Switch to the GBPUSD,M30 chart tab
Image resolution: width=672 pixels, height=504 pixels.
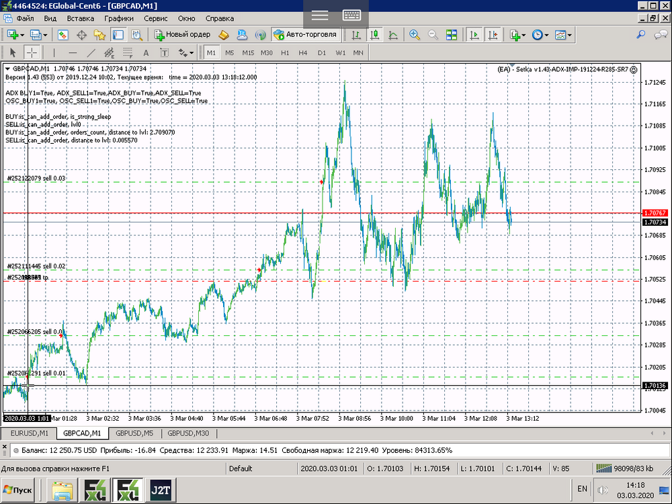188,433
